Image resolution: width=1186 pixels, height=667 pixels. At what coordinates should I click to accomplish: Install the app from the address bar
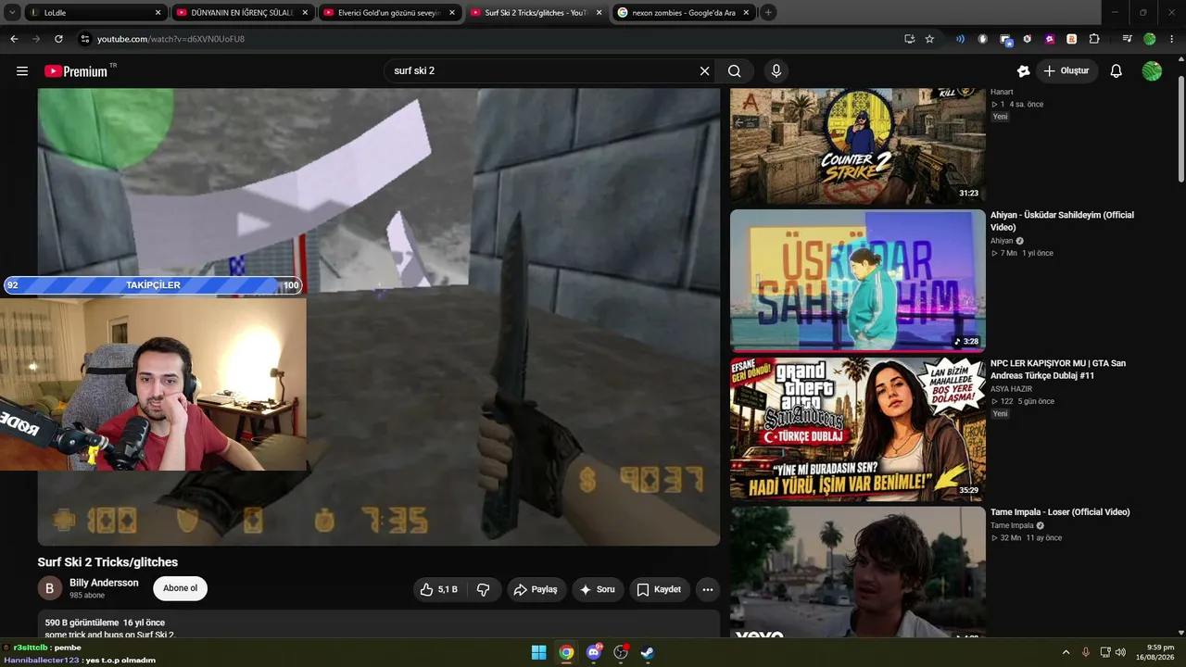pos(909,39)
